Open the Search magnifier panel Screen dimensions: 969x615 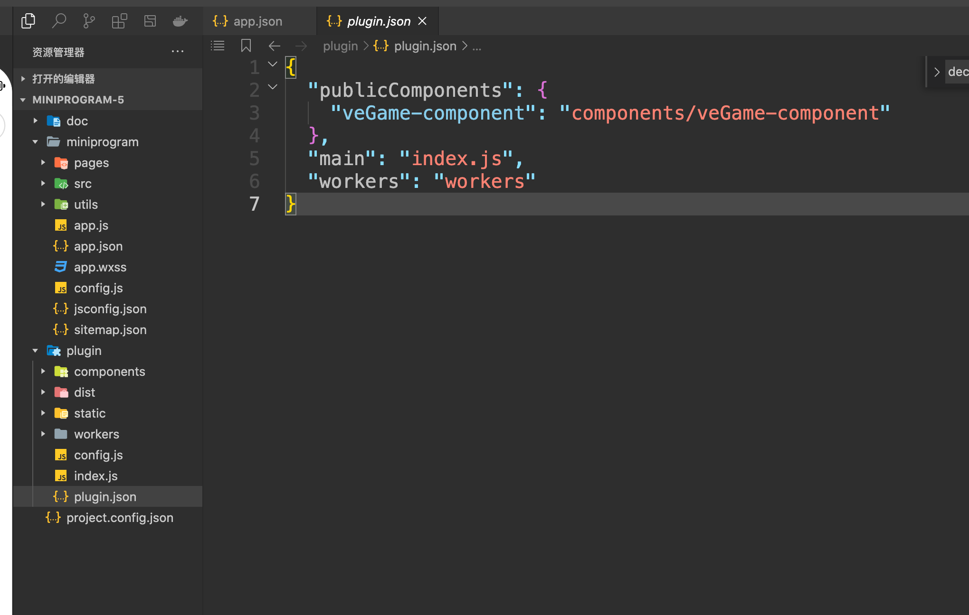[59, 21]
